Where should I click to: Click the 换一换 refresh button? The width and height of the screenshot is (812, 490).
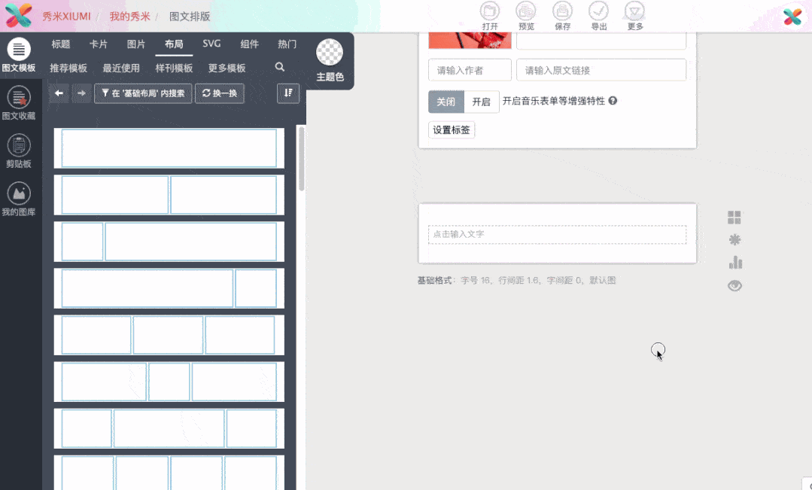pyautogui.click(x=220, y=93)
